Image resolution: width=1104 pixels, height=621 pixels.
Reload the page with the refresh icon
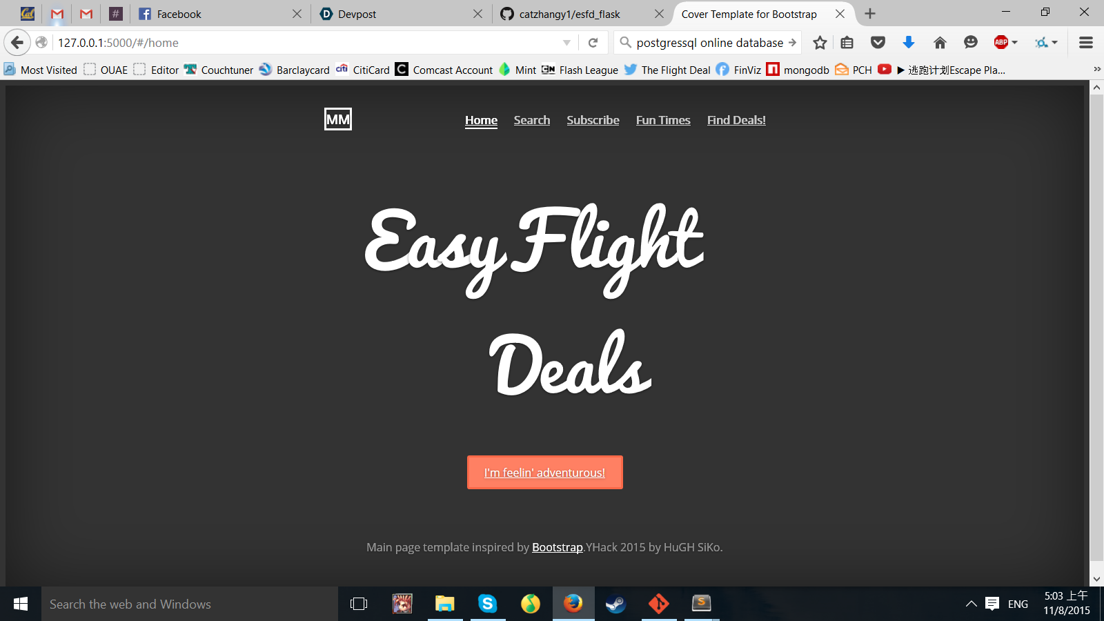pyautogui.click(x=593, y=43)
